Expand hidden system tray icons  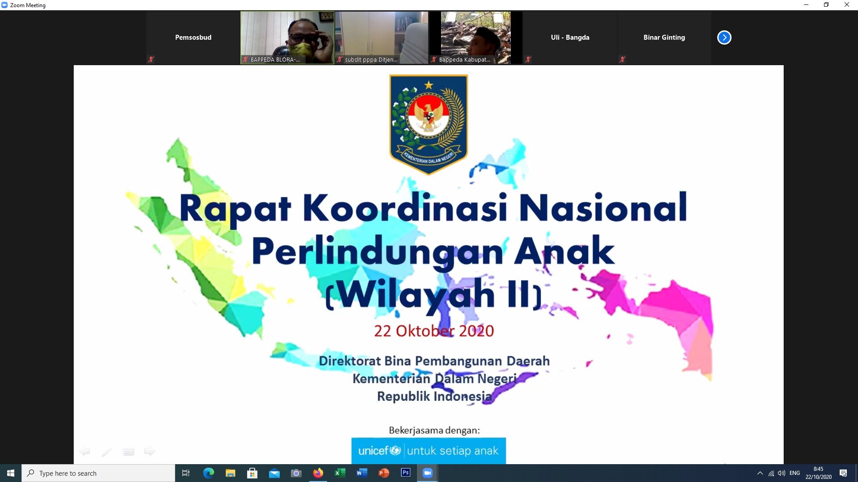[x=760, y=473]
